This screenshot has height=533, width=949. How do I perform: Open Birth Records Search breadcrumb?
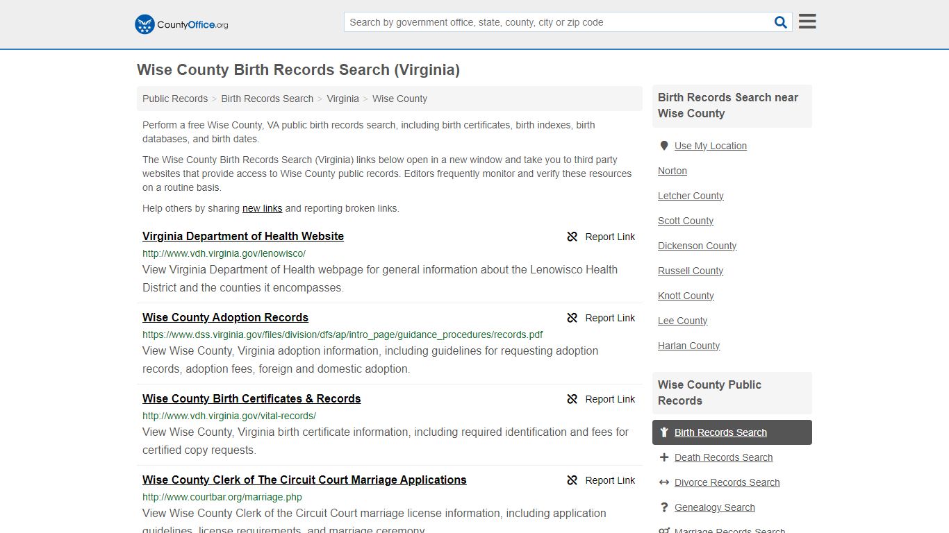(x=267, y=99)
